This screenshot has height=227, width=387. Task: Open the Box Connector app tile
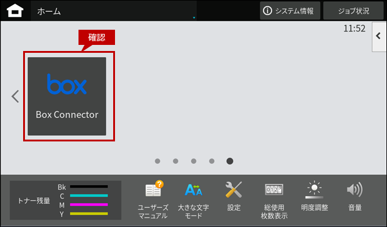[67, 97]
